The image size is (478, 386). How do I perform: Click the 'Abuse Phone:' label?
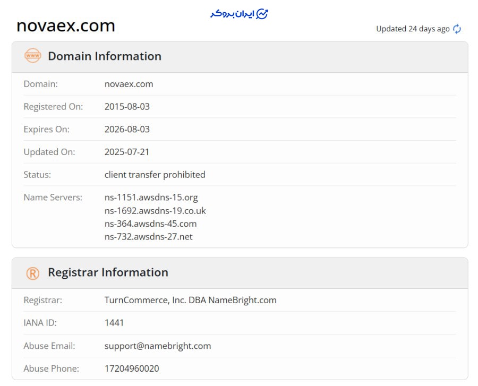52,368
